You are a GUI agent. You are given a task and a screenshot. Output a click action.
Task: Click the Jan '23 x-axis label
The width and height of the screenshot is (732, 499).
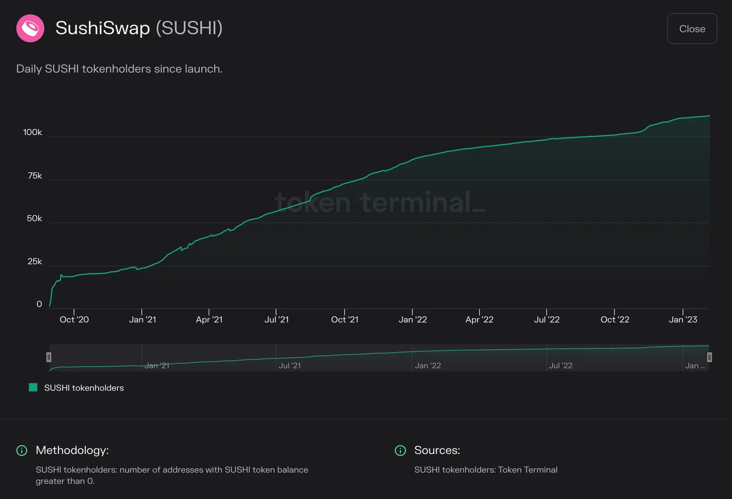(683, 319)
